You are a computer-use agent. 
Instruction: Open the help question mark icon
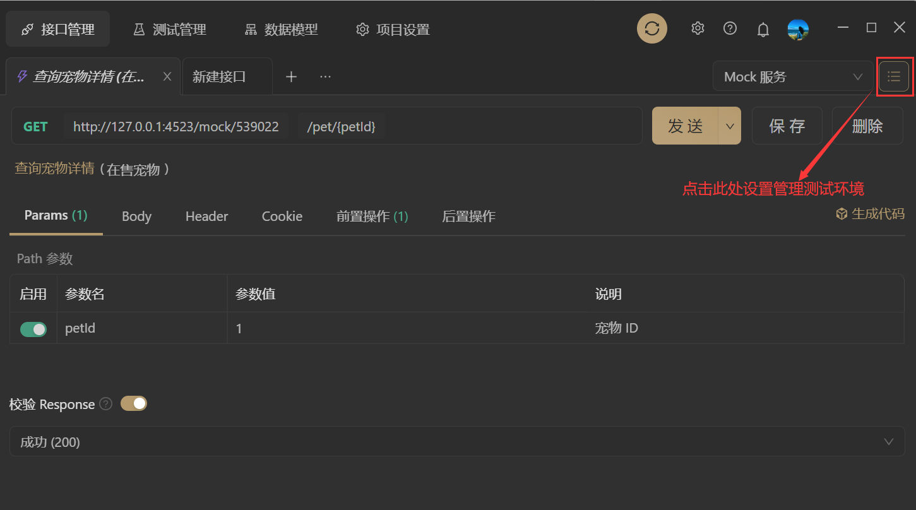[x=730, y=28]
